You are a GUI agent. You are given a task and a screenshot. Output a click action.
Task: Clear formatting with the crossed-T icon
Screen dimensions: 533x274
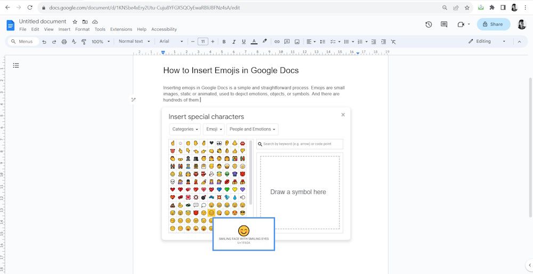point(393,41)
